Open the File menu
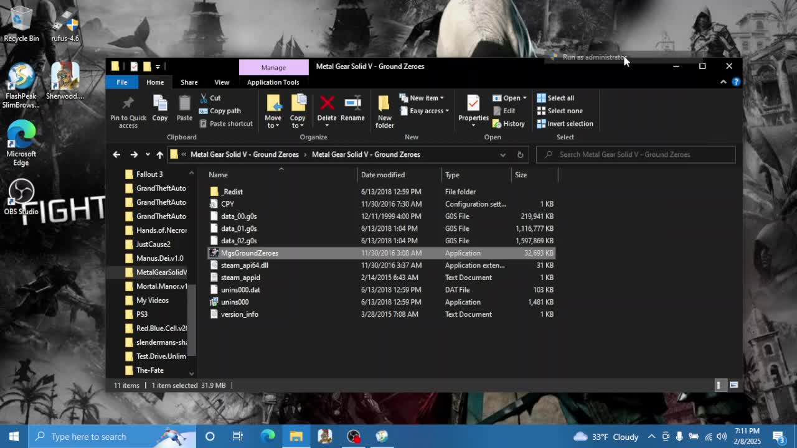Viewport: 797px width, 448px height. [x=121, y=82]
